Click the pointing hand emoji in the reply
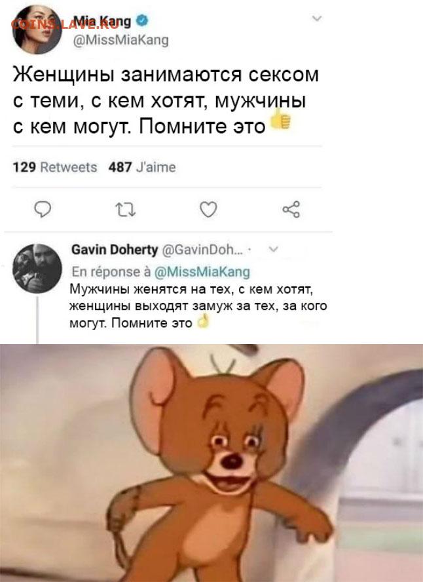The image size is (423, 582). pos(203,321)
